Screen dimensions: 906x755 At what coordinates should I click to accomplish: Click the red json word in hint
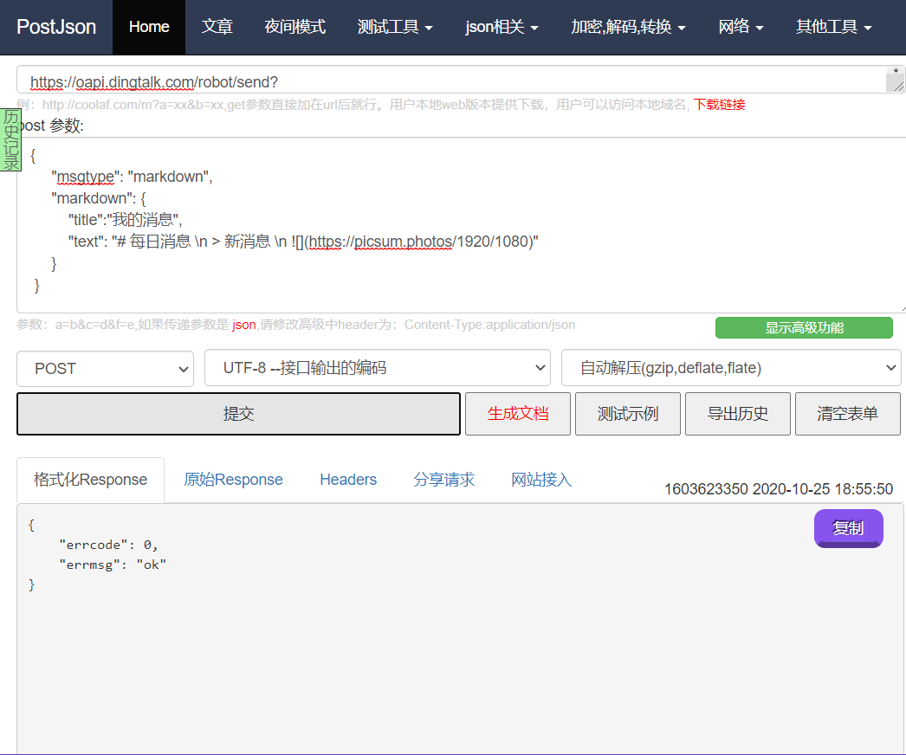(244, 326)
